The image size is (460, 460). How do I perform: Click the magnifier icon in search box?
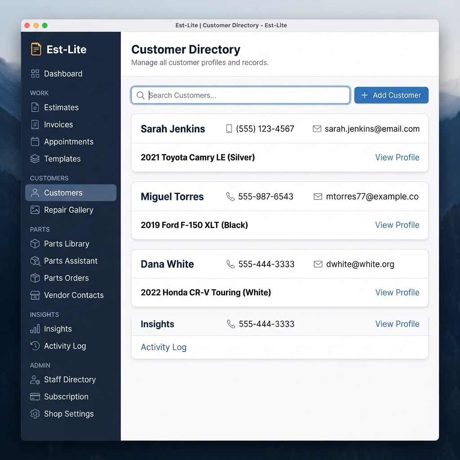141,95
